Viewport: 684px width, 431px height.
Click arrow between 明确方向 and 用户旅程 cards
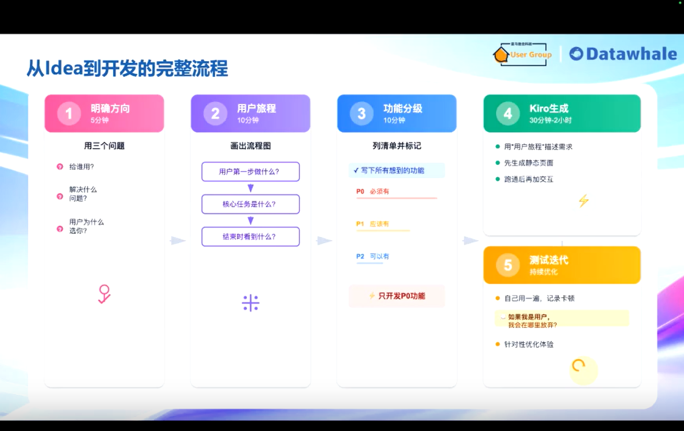point(178,241)
